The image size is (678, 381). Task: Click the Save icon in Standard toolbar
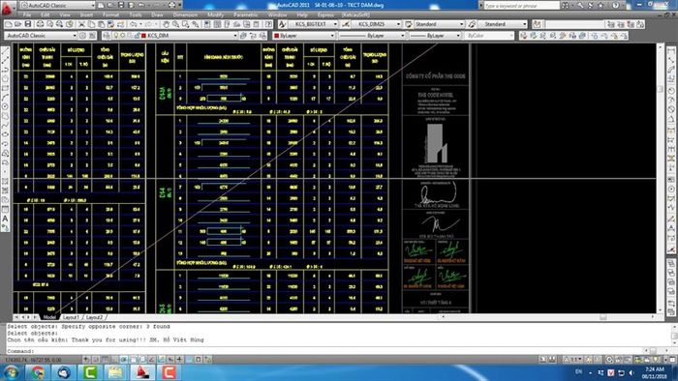[x=28, y=24]
